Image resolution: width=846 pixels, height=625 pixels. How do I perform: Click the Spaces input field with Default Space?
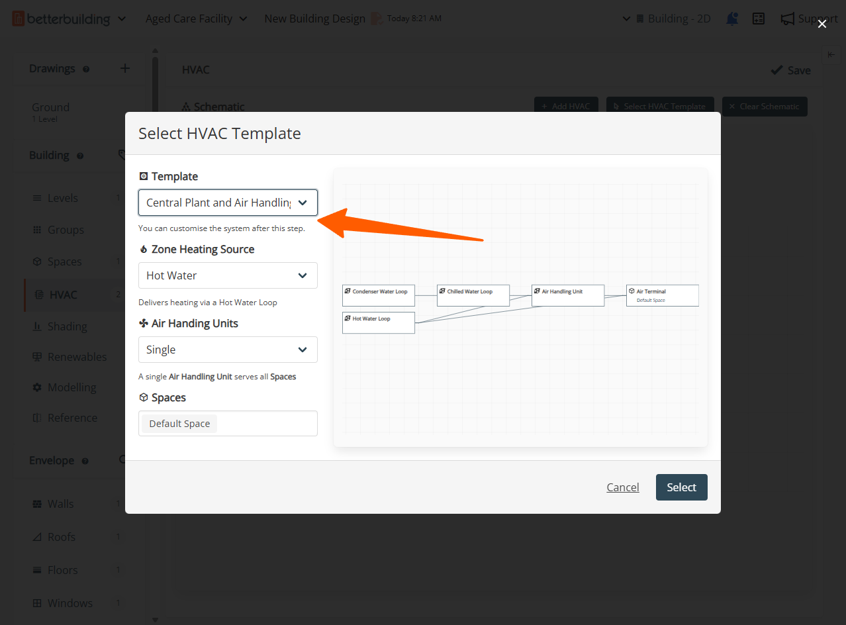click(x=265, y=424)
